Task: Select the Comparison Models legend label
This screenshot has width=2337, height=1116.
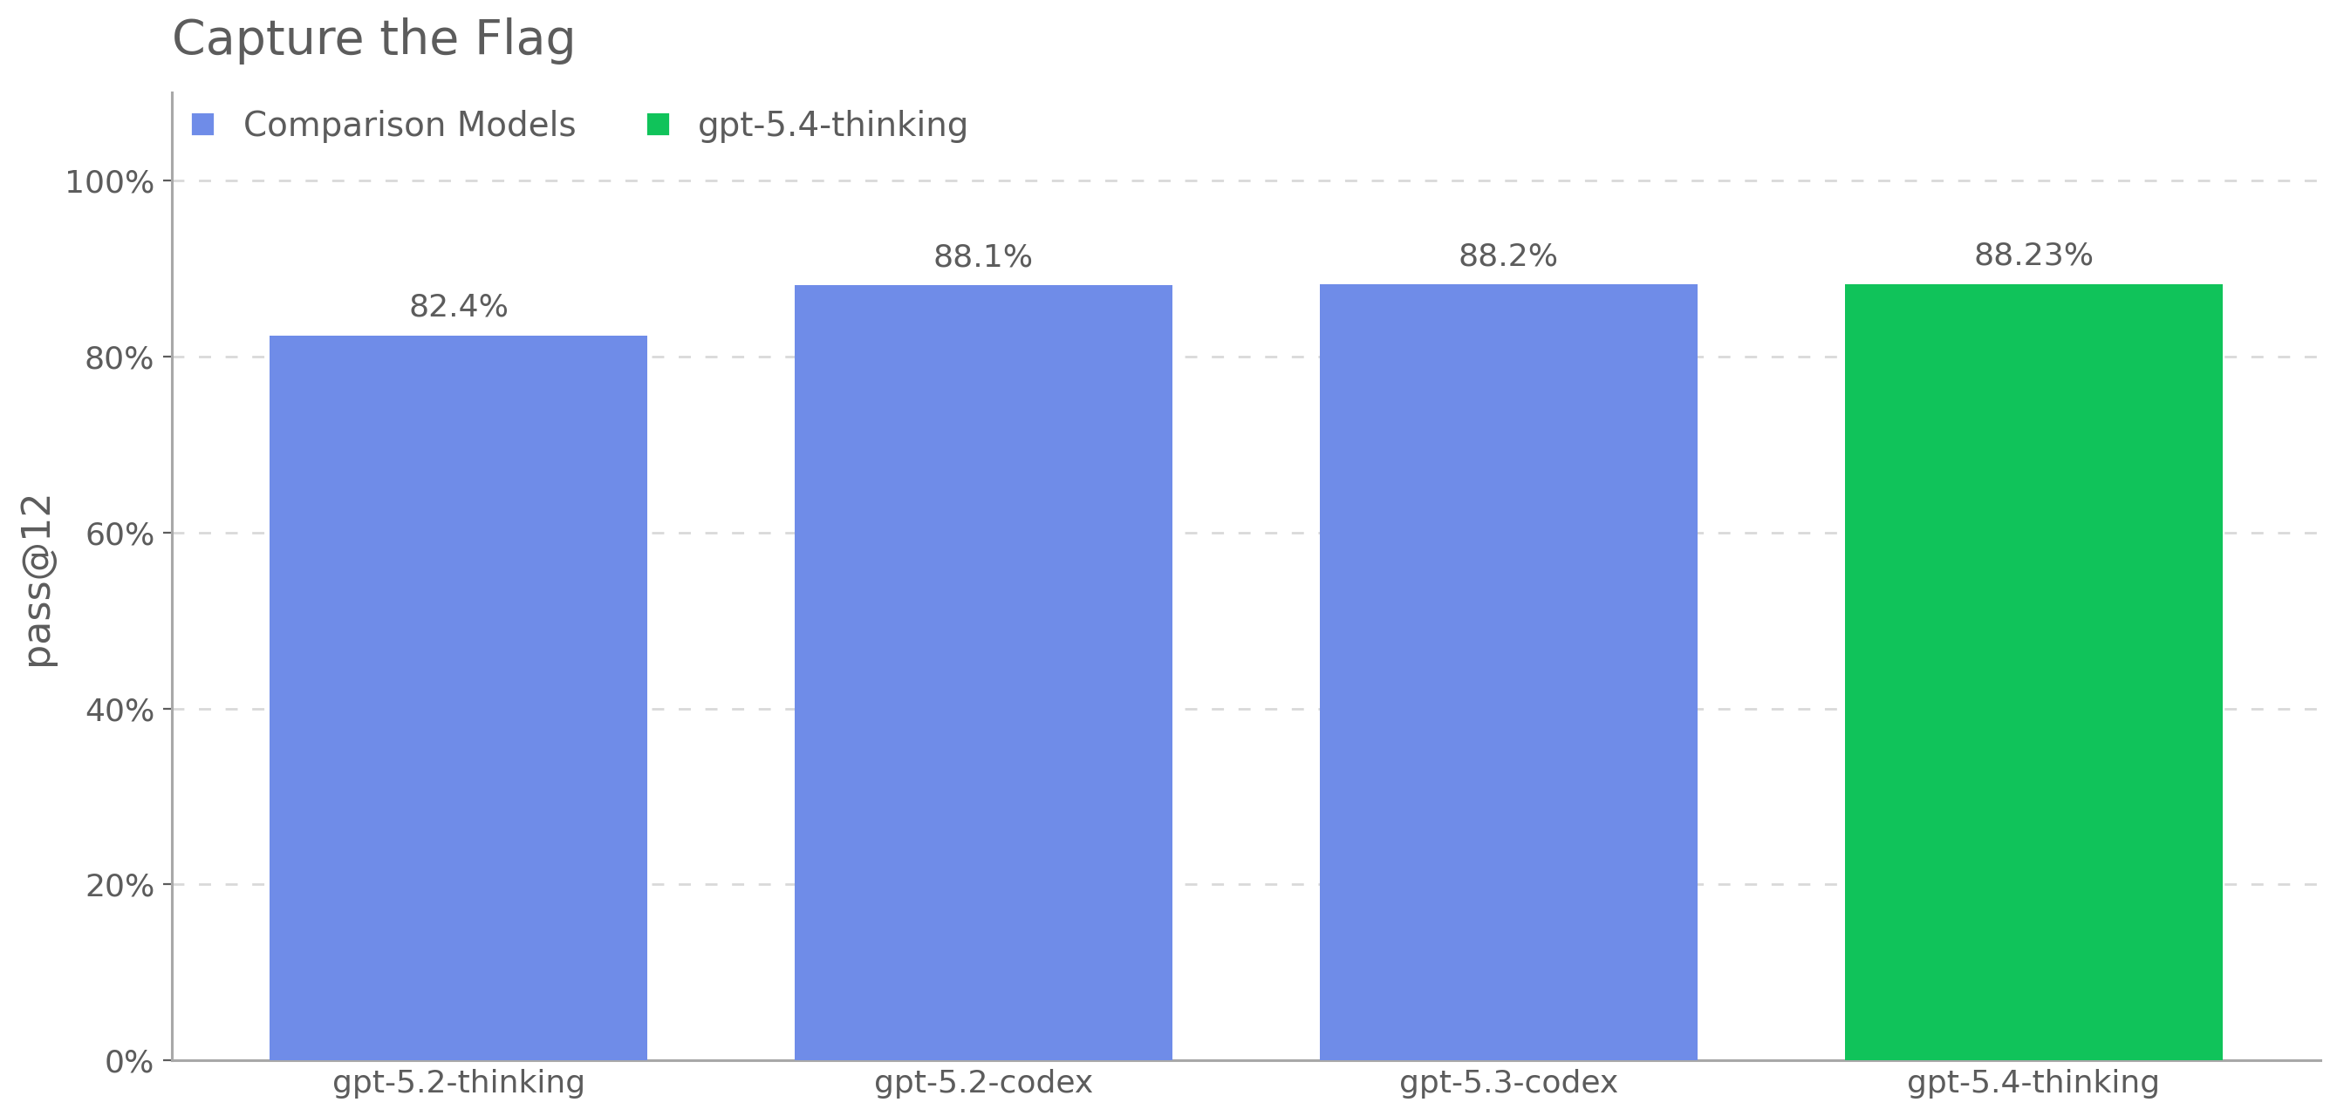Action: tap(409, 124)
